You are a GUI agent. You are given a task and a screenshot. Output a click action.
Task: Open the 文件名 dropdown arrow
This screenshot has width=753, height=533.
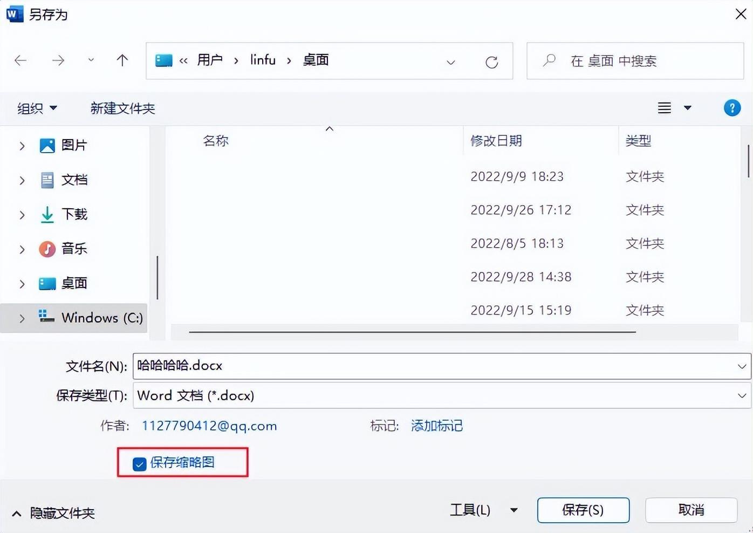742,367
